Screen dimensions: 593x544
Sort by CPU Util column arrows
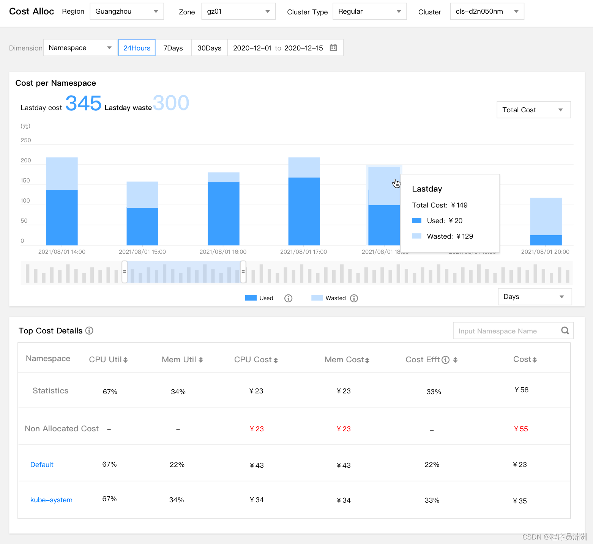coord(125,360)
